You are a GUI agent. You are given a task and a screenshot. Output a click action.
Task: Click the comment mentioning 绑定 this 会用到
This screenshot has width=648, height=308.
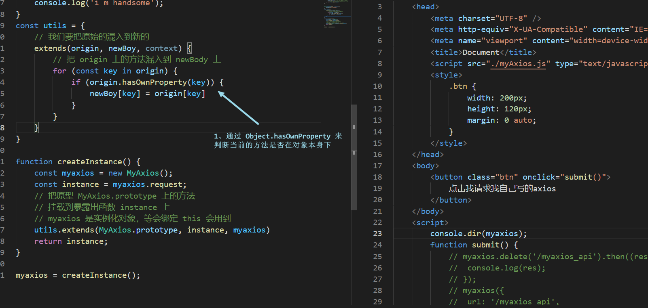click(133, 218)
